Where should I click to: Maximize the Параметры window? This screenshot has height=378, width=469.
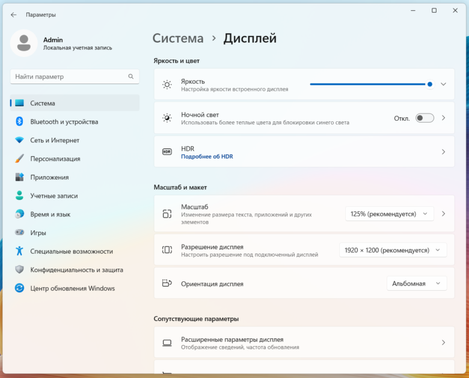[x=434, y=10]
